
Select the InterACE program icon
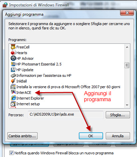pos(13,92)
